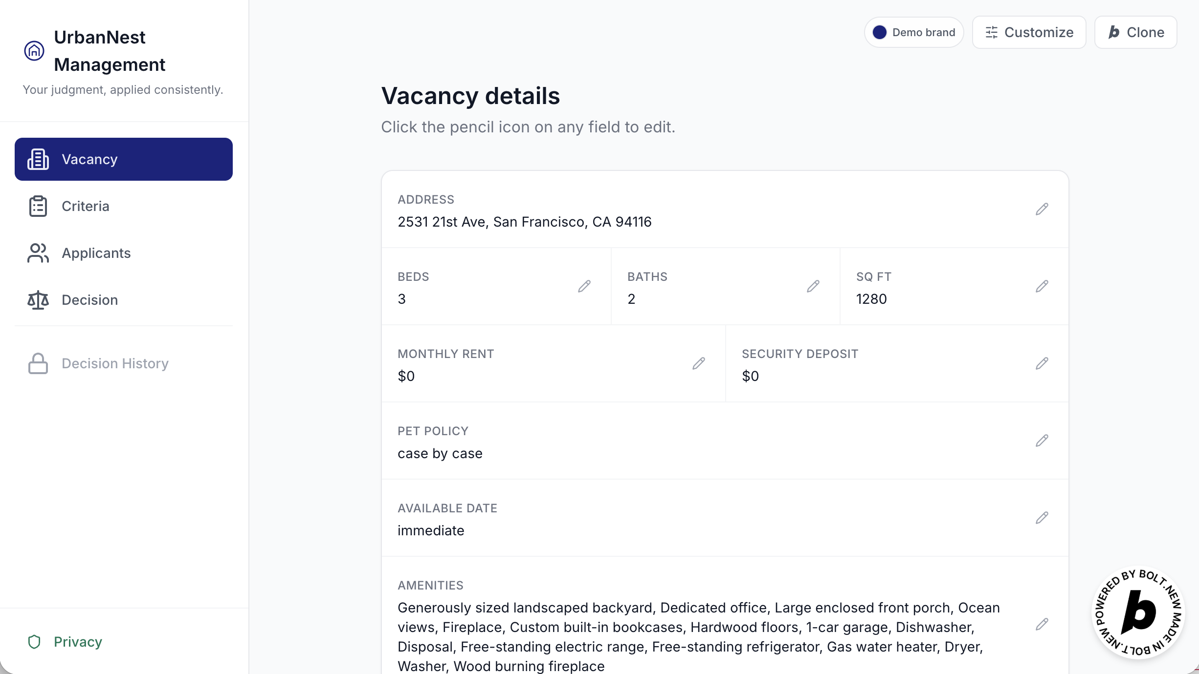The height and width of the screenshot is (674, 1199).
Task: Open the Vacancy section in the sidebar
Action: [x=124, y=159]
